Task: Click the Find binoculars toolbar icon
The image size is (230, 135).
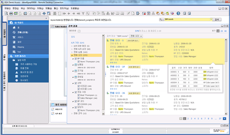Action: pyautogui.click(x=55, y=13)
